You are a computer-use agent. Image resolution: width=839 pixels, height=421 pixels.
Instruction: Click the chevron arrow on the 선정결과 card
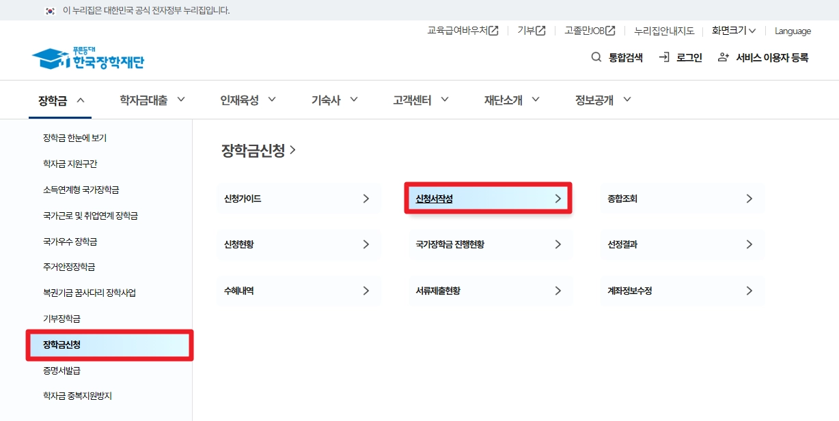pos(749,244)
